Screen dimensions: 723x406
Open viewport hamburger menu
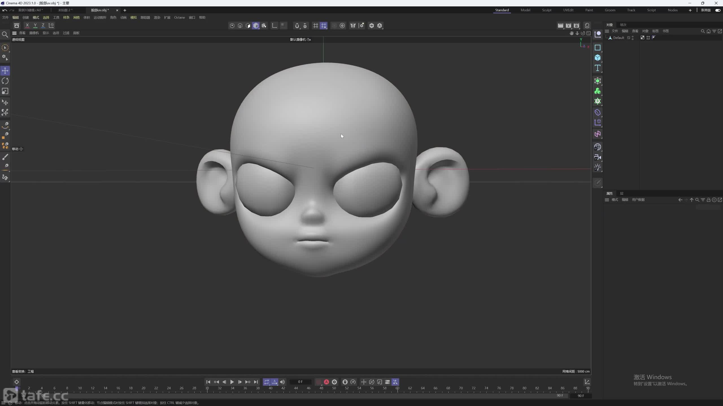point(14,33)
